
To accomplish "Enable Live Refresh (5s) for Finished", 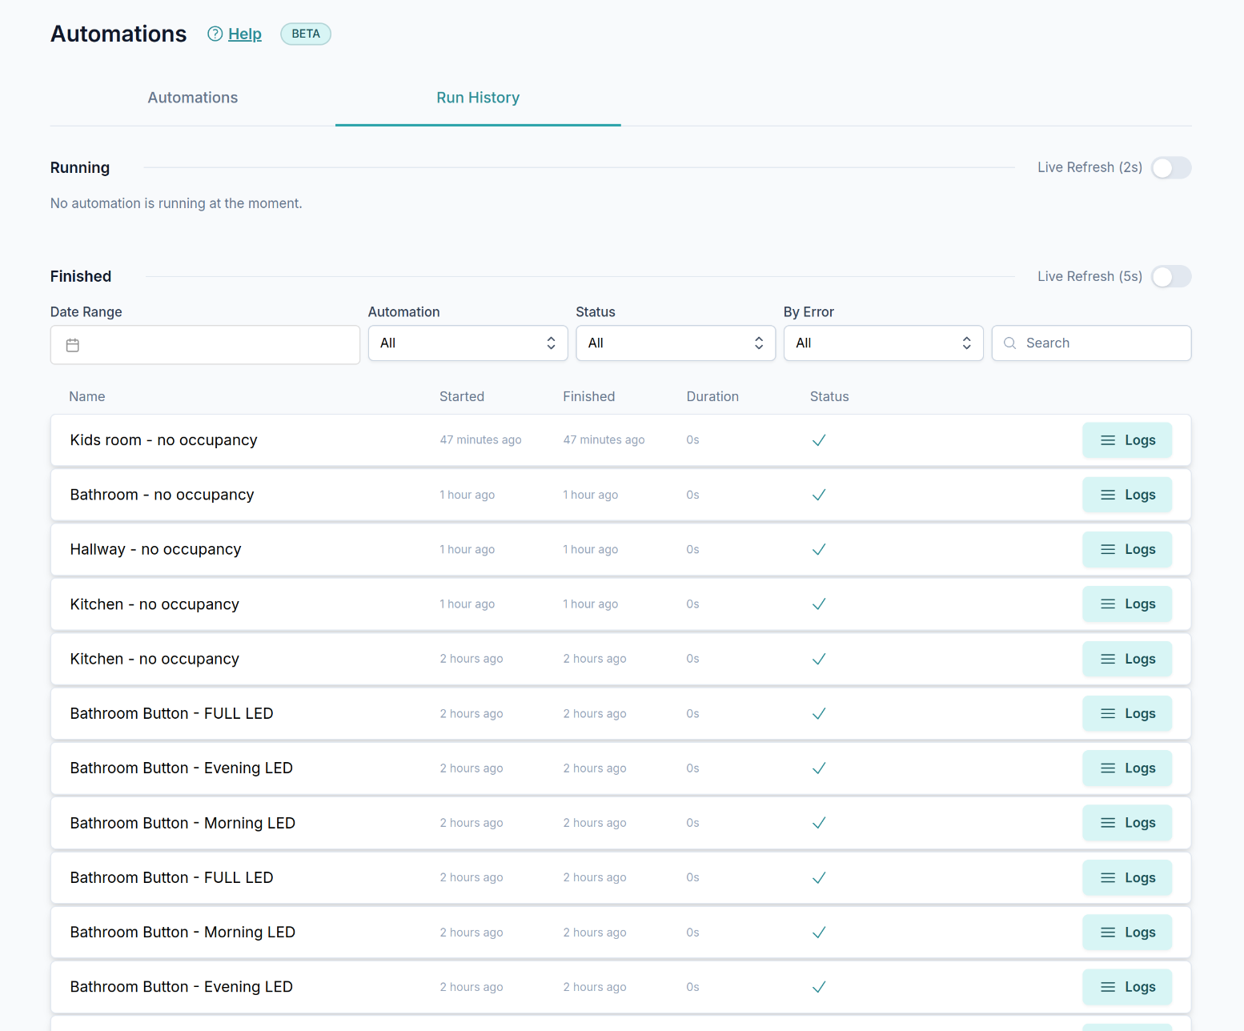I will [1170, 277].
